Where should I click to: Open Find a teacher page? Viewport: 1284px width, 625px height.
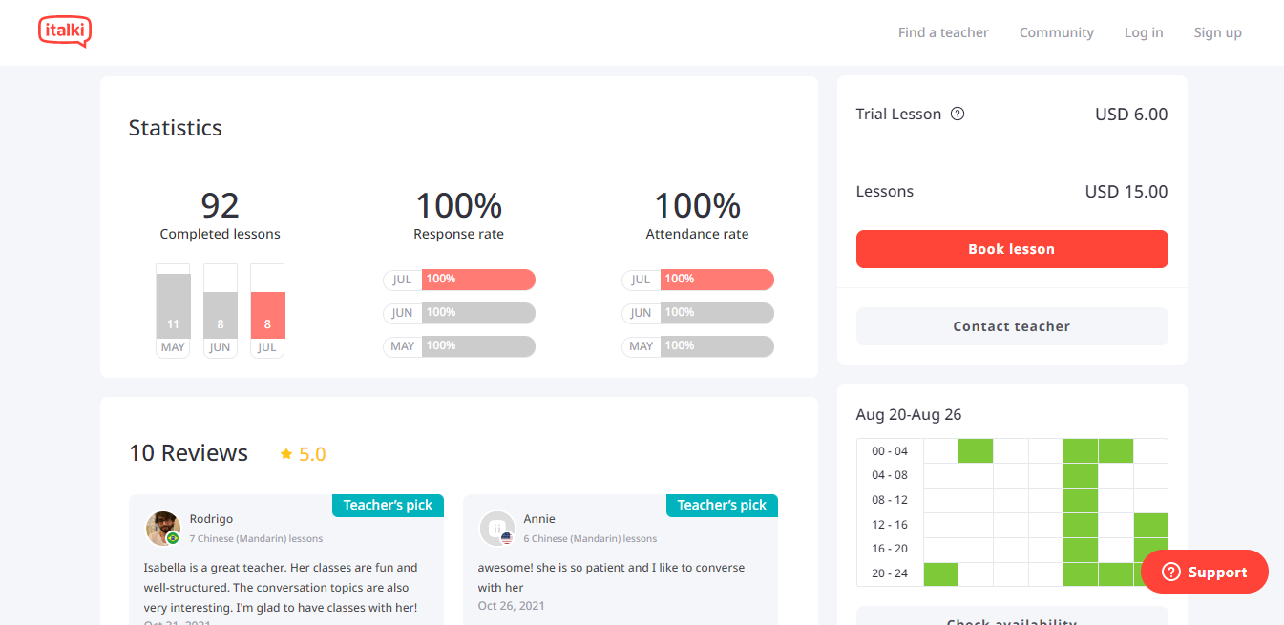[943, 32]
